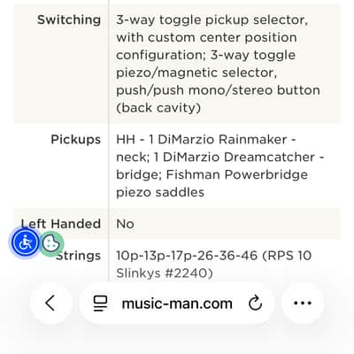Open page reader options icon beside URL
354x354 pixels.
pyautogui.click(x=100, y=304)
